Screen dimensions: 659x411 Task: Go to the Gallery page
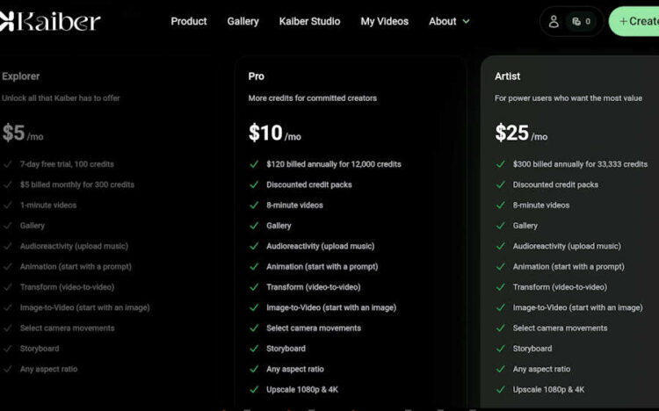click(x=243, y=21)
